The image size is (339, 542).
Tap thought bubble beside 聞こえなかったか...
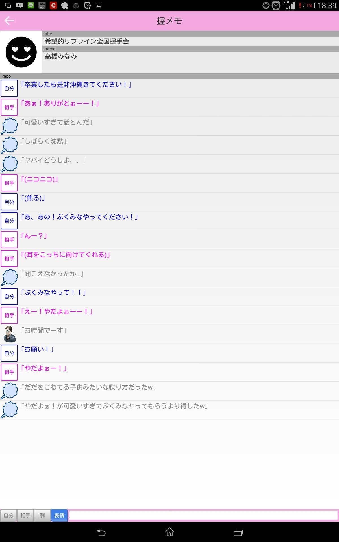click(x=9, y=277)
